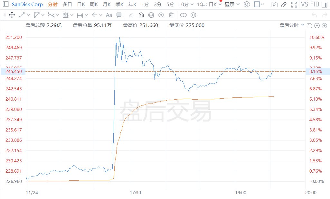
Task: Switch to the 月K tab
Action: 107,5
